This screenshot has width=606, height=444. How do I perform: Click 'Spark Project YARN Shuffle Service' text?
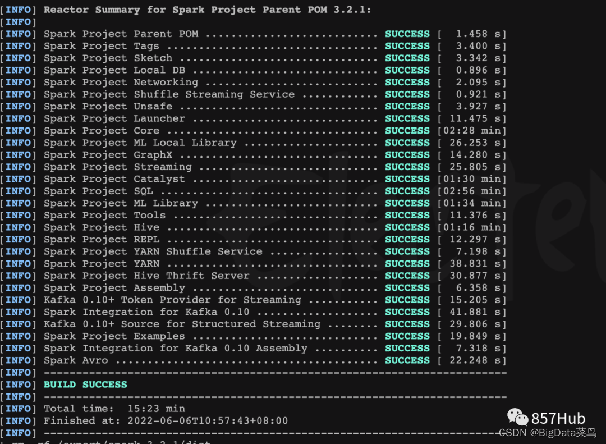click(x=153, y=251)
